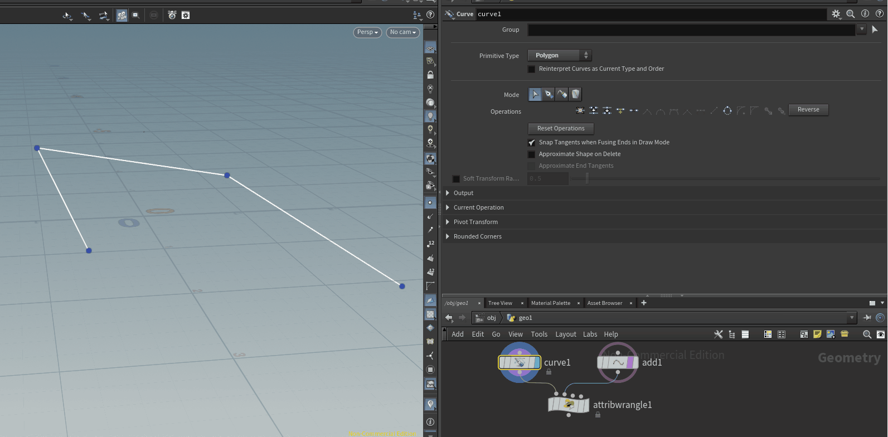Click the add1 node in network
888x437 pixels.
click(x=617, y=362)
